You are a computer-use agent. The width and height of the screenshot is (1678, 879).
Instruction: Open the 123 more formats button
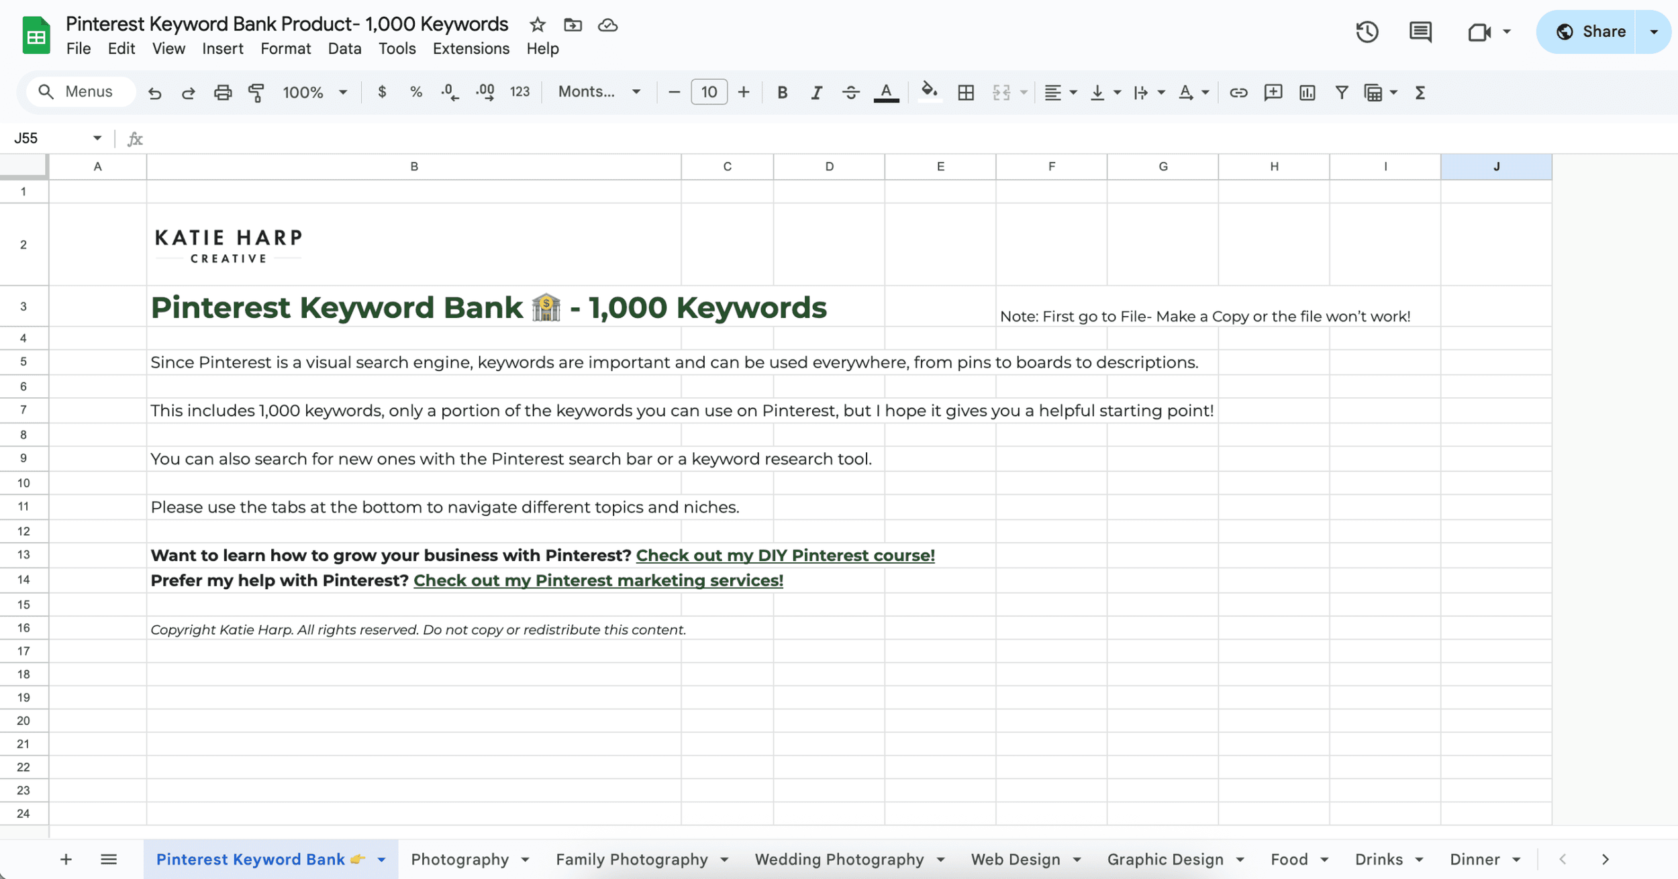[x=520, y=92]
